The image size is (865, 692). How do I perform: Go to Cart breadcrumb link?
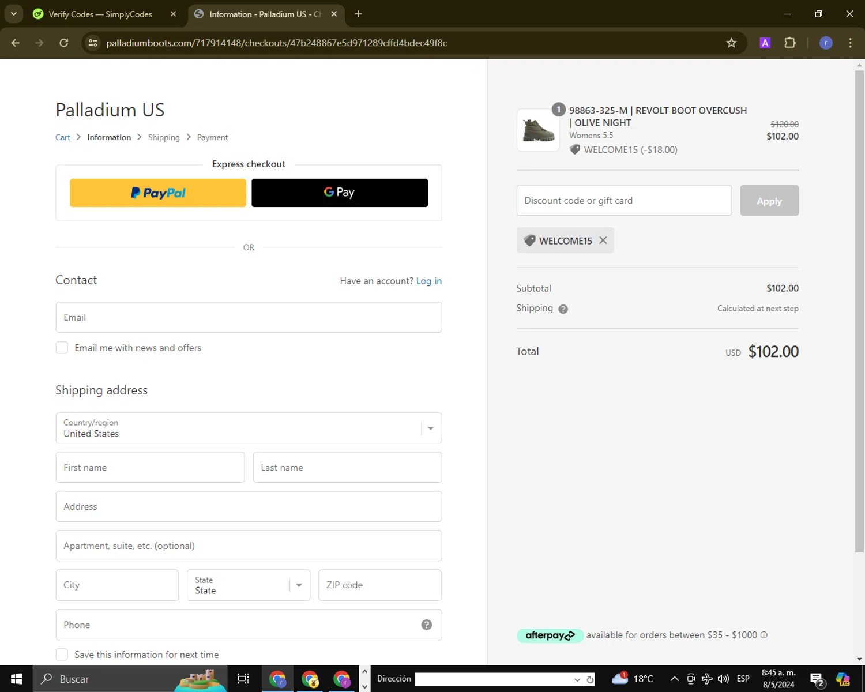pyautogui.click(x=63, y=137)
